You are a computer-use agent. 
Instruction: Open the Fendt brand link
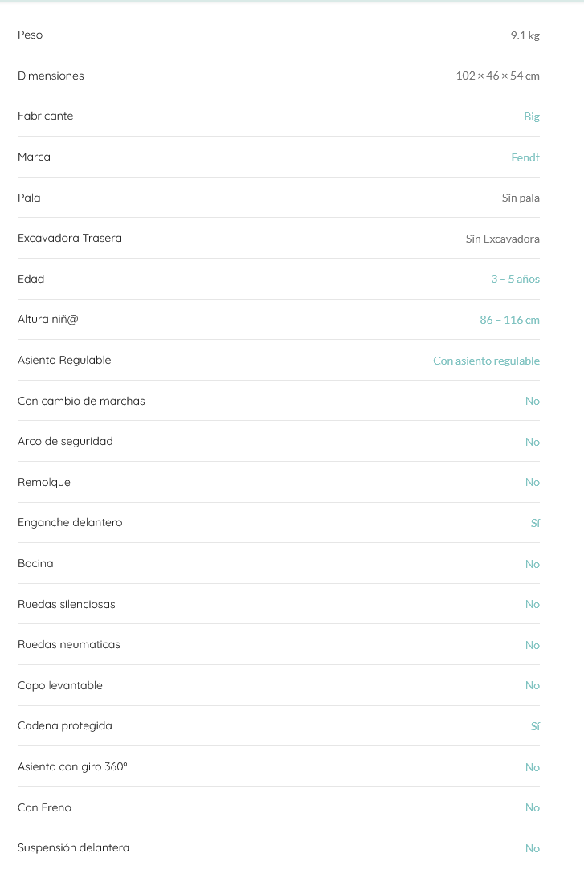[x=525, y=157]
